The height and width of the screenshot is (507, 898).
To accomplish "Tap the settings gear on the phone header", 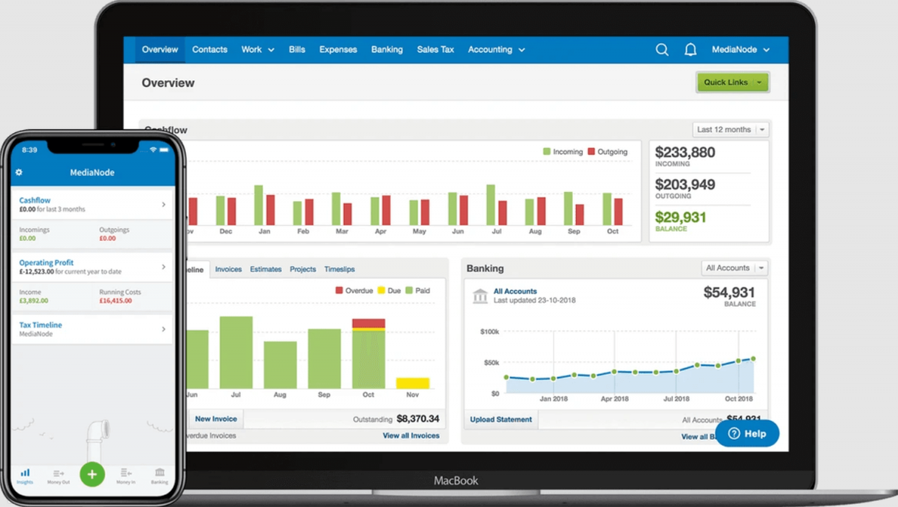I will coord(18,173).
